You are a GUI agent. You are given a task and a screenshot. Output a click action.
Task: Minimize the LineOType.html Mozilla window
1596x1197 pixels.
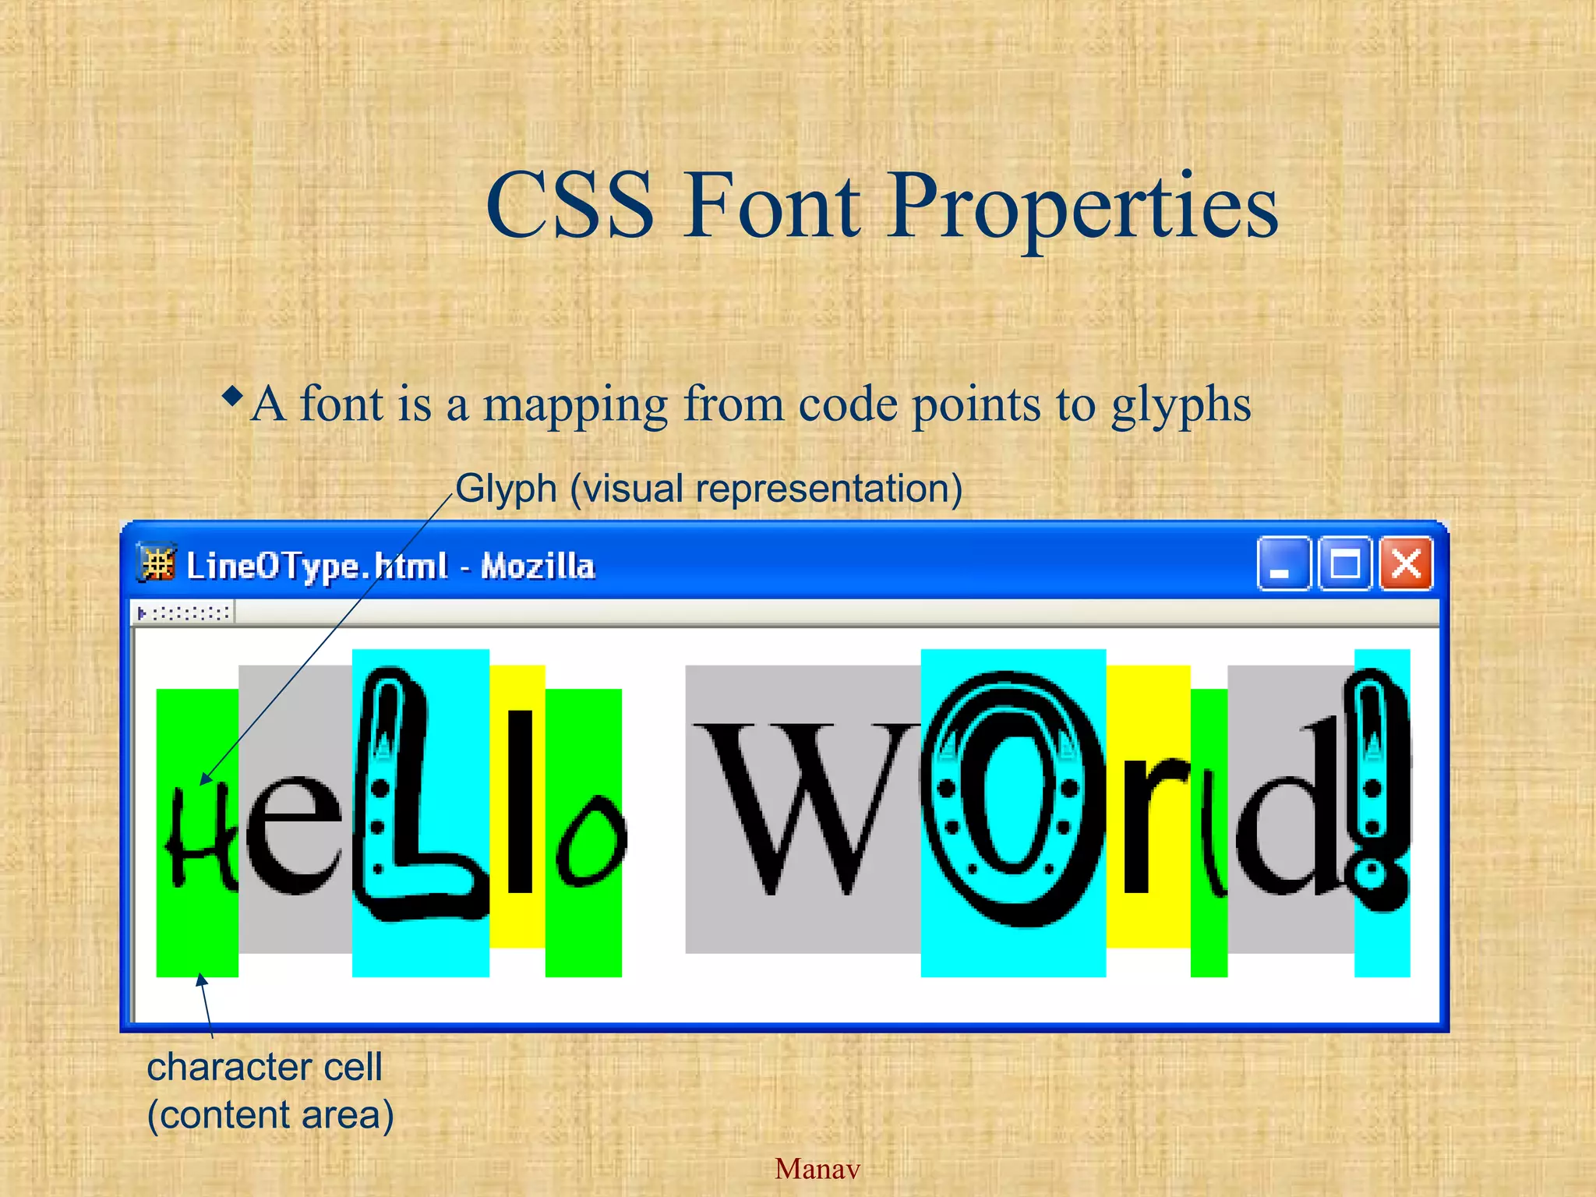(x=1283, y=564)
